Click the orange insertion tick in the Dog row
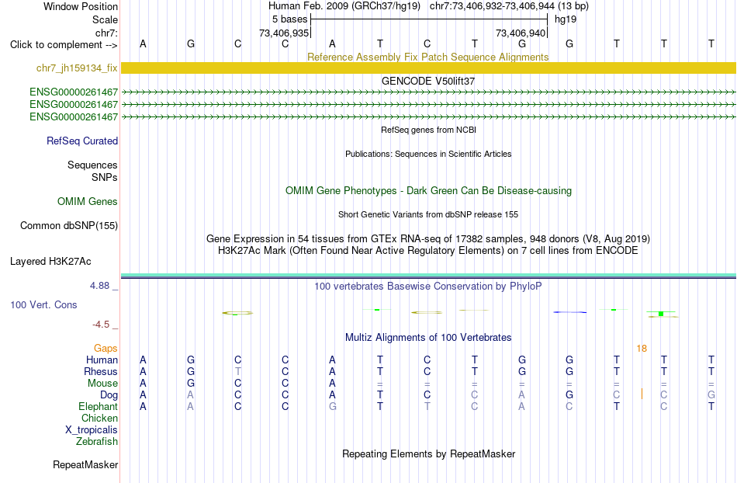 642,394
